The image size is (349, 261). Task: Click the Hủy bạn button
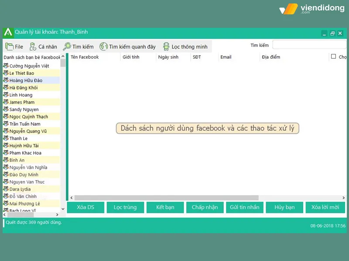[284, 207]
